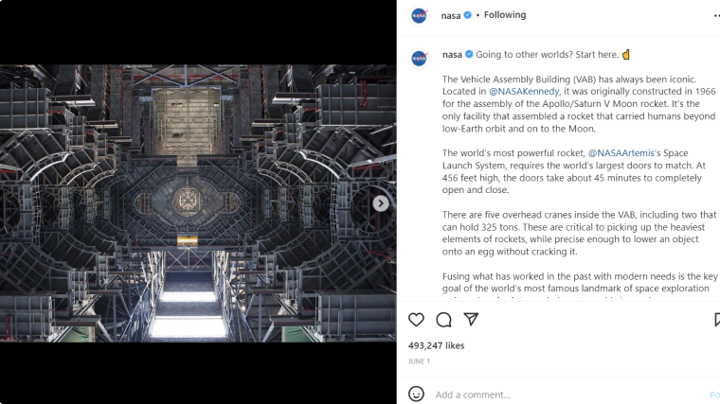Click the nasa username in the caption
The image size is (720, 404).
pyautogui.click(x=452, y=55)
